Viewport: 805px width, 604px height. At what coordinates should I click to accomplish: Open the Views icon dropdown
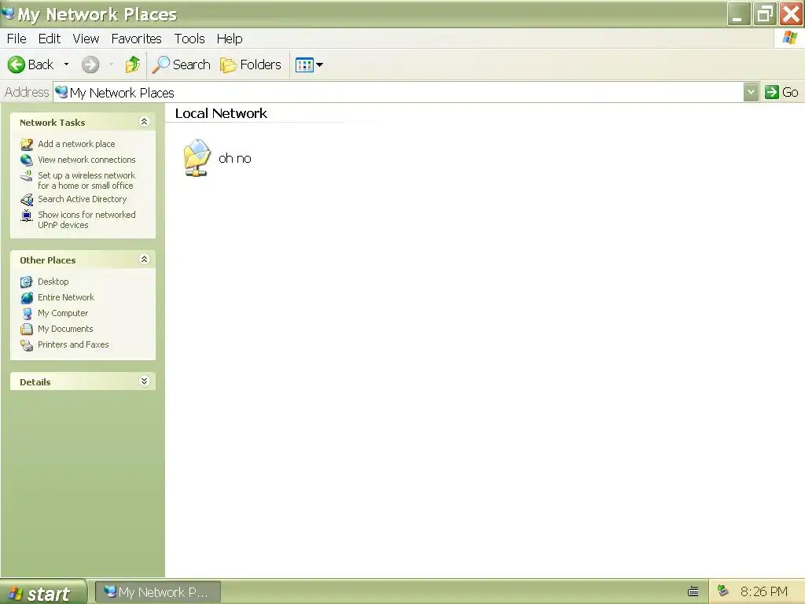tap(309, 64)
